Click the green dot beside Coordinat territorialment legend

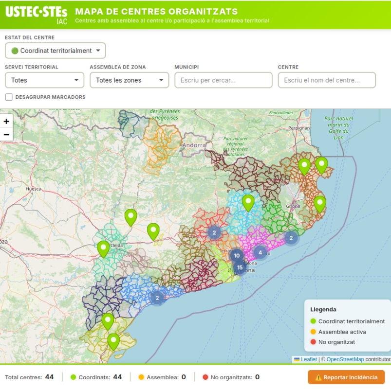point(314,321)
